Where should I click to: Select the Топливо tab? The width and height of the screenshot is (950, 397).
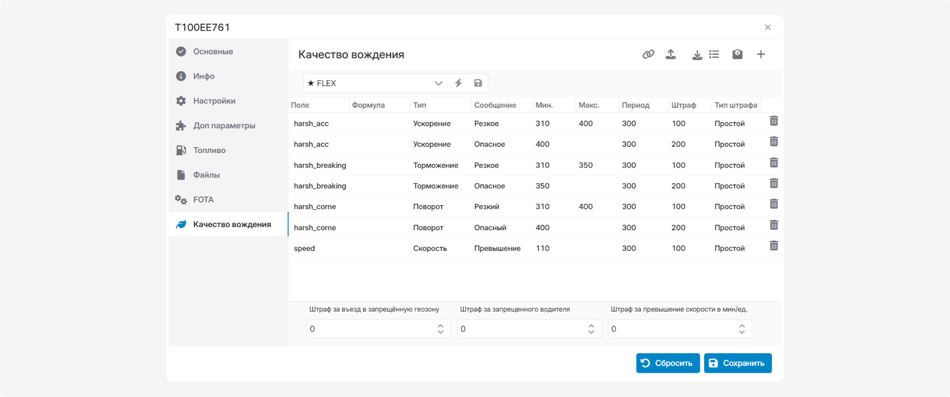point(228,150)
